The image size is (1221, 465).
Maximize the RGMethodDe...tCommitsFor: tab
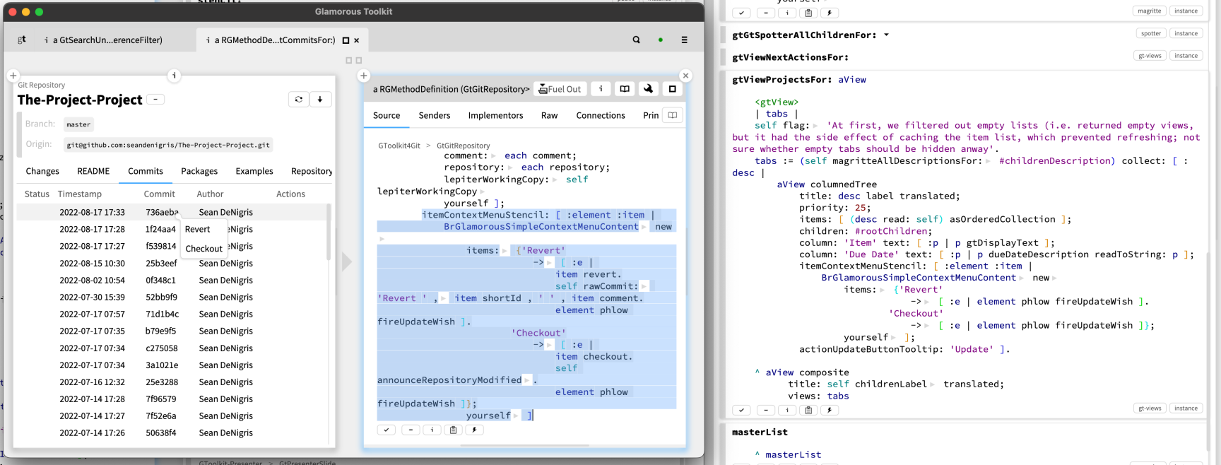pos(346,40)
